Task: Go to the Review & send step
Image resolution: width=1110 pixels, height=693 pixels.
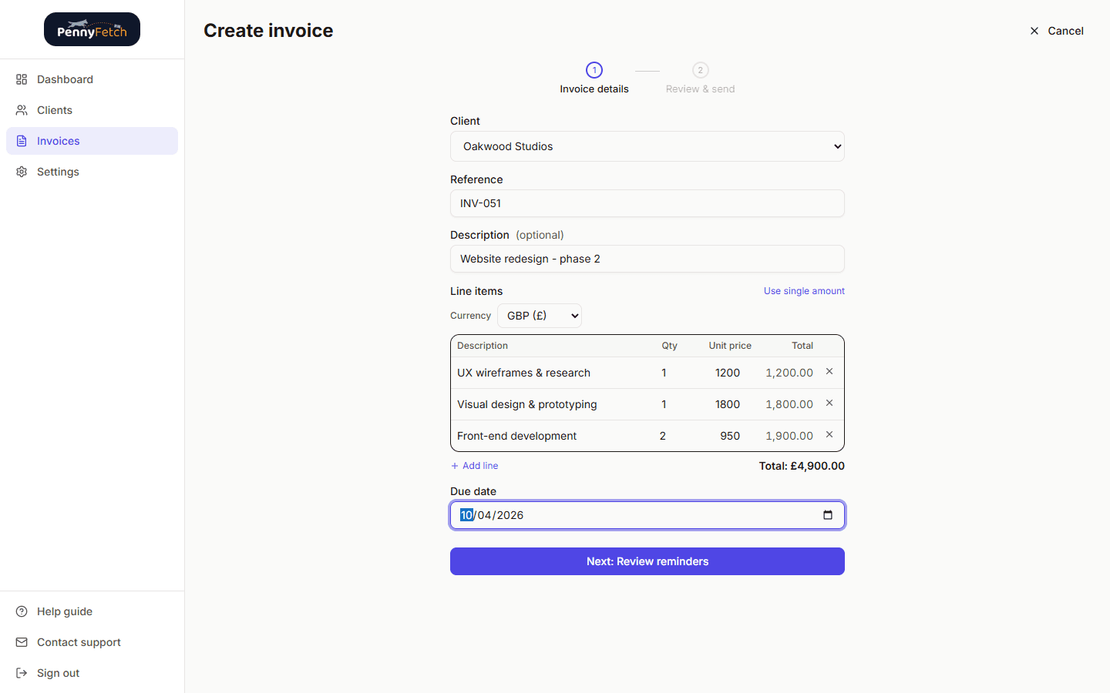Action: coord(700,79)
